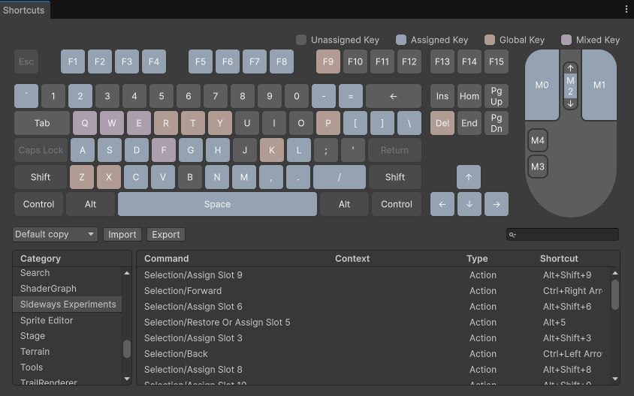Click command list scroll up arrow

click(615, 273)
